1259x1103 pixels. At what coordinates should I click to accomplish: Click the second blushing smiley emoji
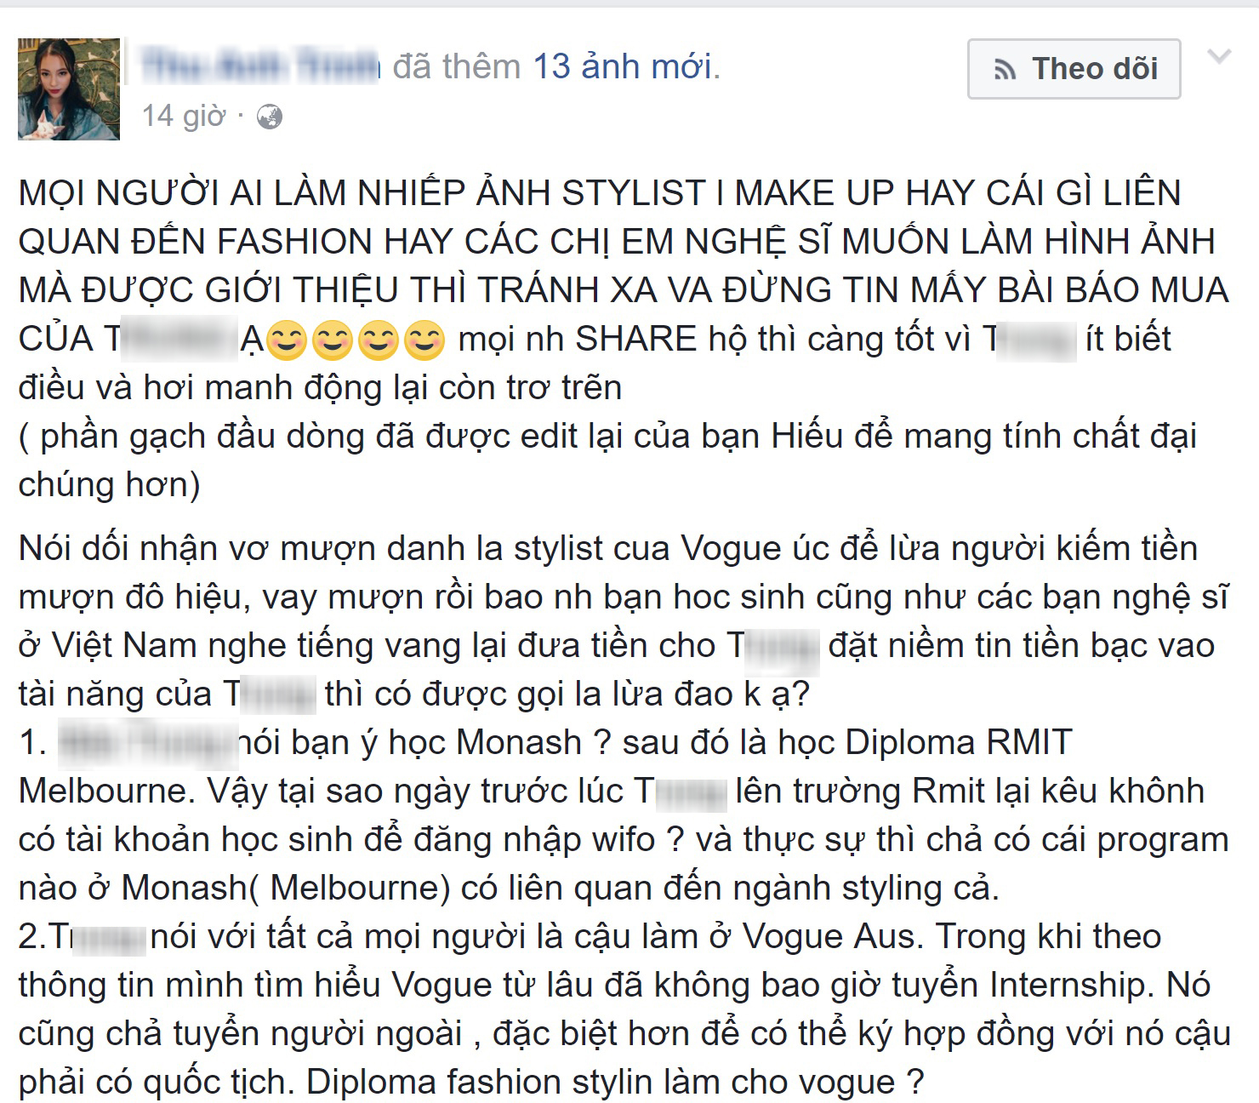pyautogui.click(x=333, y=340)
